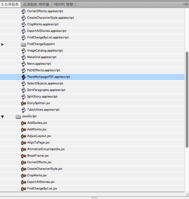Select SelectObjects.applescript file name

tap(45, 83)
